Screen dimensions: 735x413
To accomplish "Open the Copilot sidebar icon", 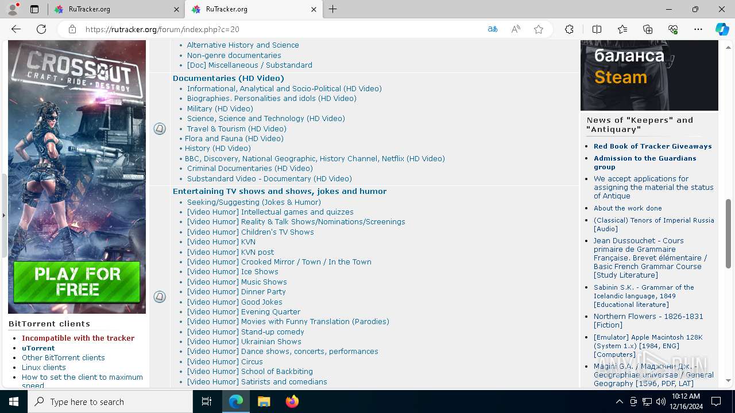I will [x=722, y=29].
